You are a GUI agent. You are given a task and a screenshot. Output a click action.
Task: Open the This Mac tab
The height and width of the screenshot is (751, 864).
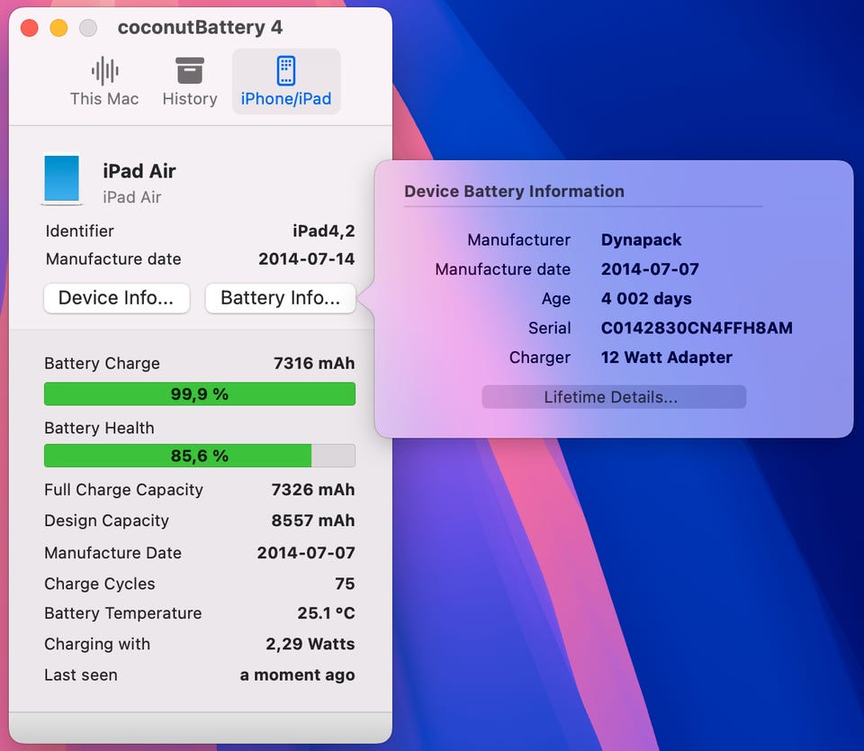click(x=104, y=82)
